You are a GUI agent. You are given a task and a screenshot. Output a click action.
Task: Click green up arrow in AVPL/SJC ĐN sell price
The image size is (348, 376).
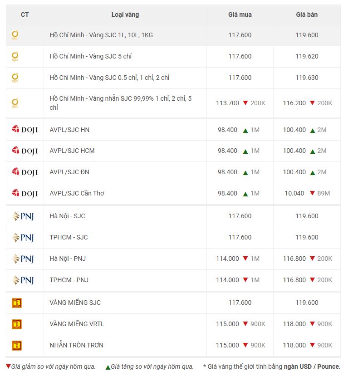[x=313, y=173]
